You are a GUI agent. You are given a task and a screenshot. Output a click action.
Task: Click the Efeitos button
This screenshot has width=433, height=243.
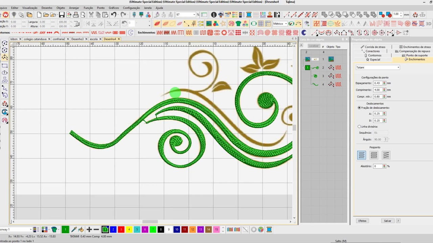362,221
